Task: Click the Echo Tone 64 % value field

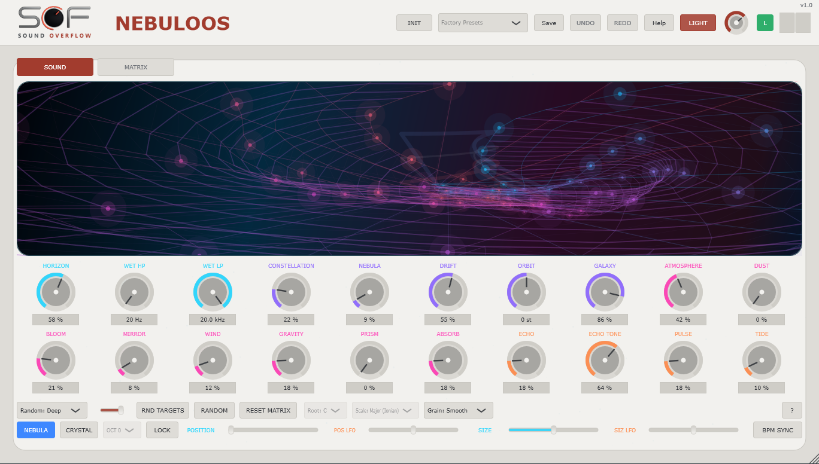Action: click(605, 387)
